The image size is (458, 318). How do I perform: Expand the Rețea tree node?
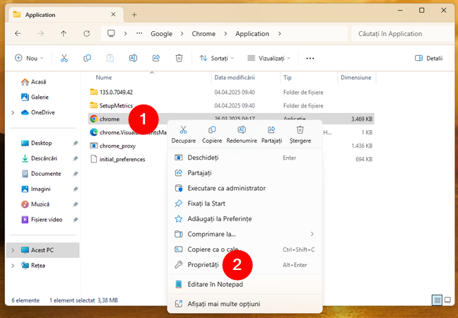[x=13, y=266]
